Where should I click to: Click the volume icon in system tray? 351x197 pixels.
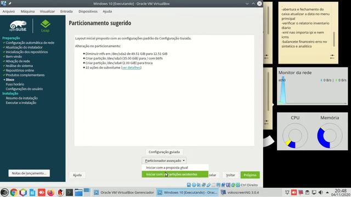(320, 192)
